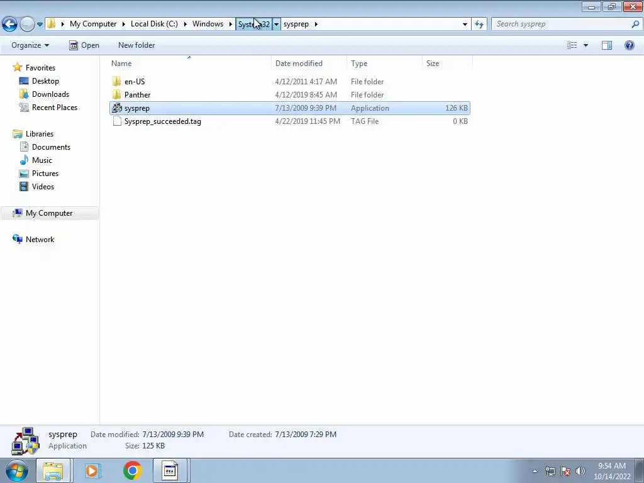
Task: Click the 126 KB size cell
Action: (x=457, y=108)
